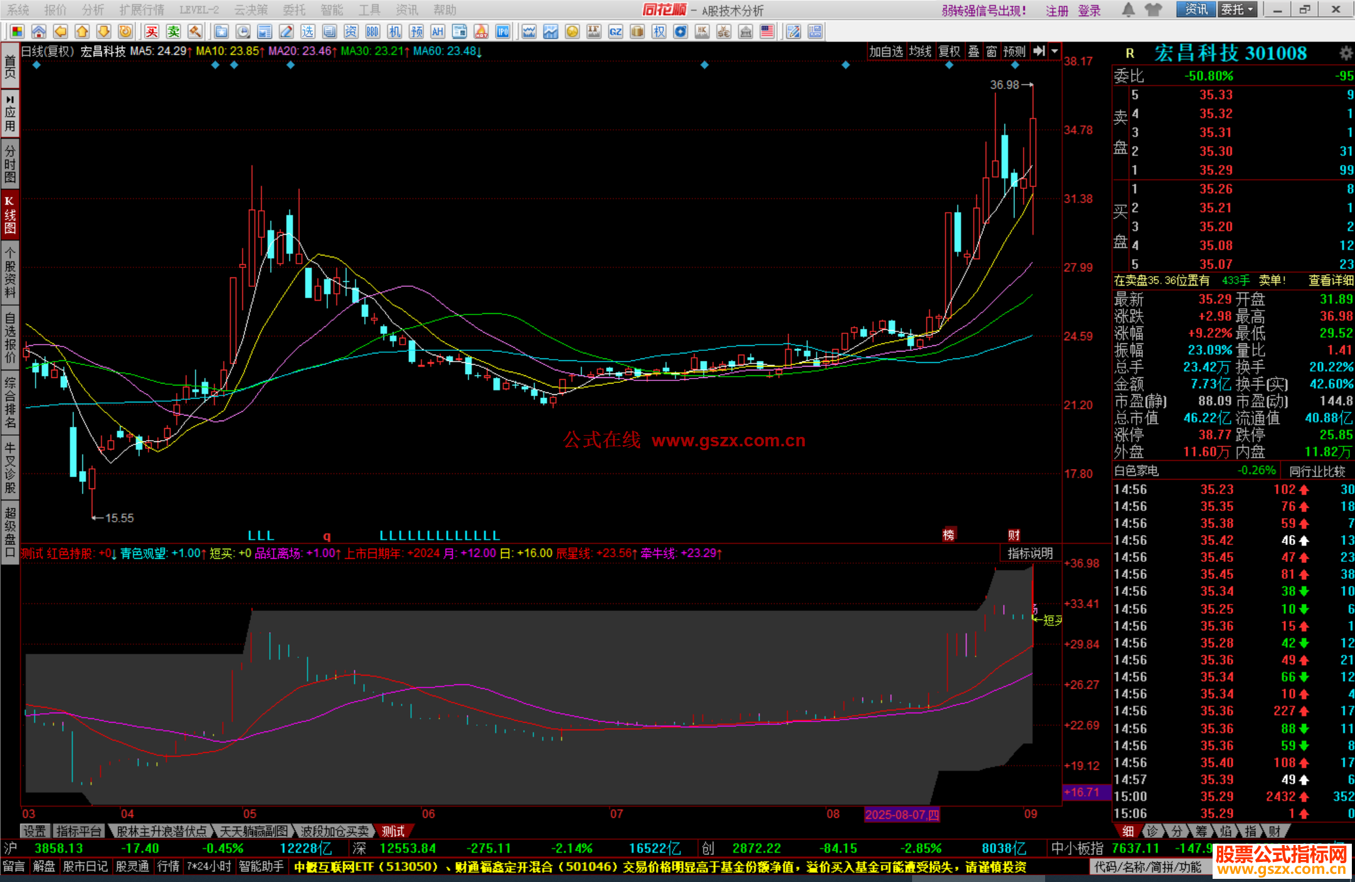This screenshot has width=1355, height=882.
Task: Switch to 股林主升浪潜伏点 indicator tab
Action: tap(161, 831)
